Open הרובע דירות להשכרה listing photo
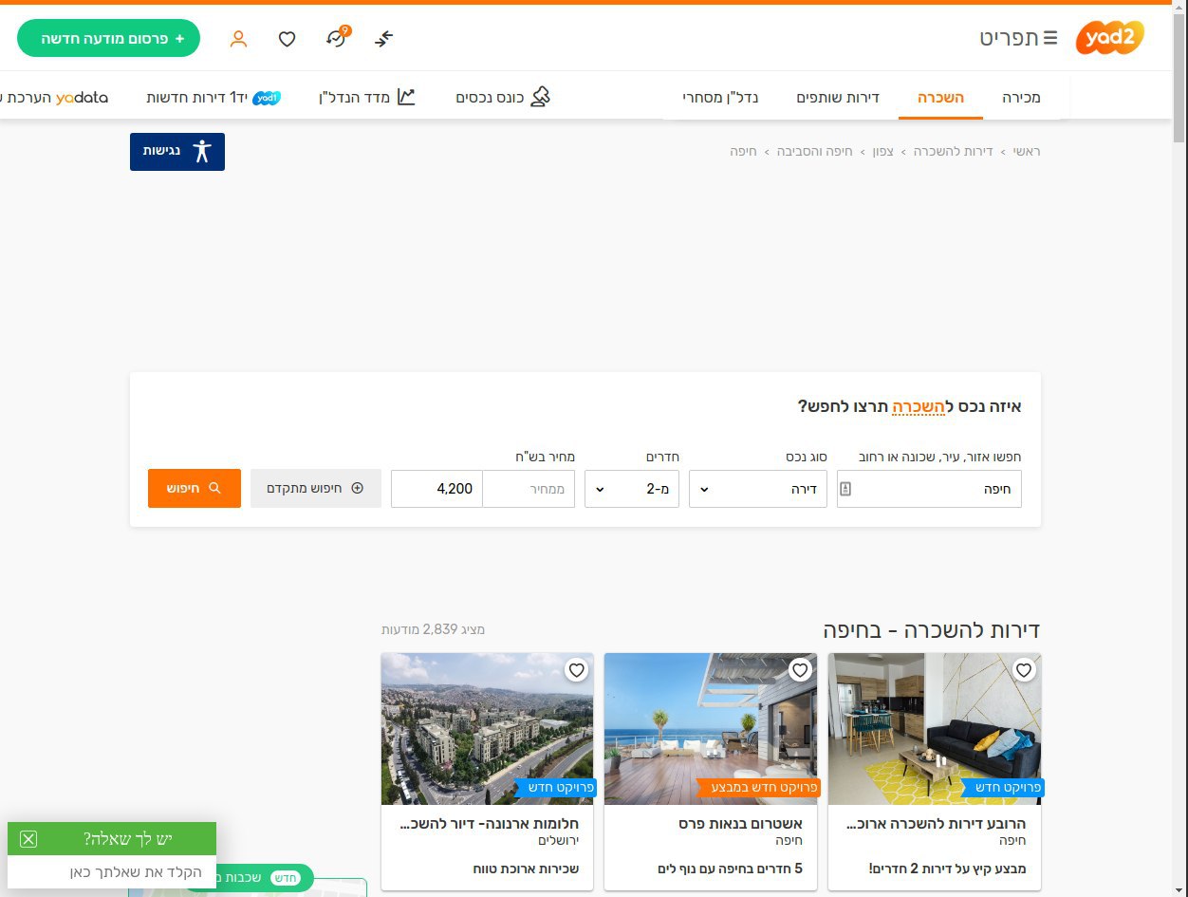 point(935,729)
